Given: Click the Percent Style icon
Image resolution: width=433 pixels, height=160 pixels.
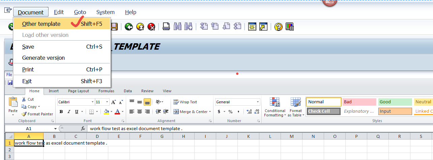Looking at the screenshot, I should (230, 112).
